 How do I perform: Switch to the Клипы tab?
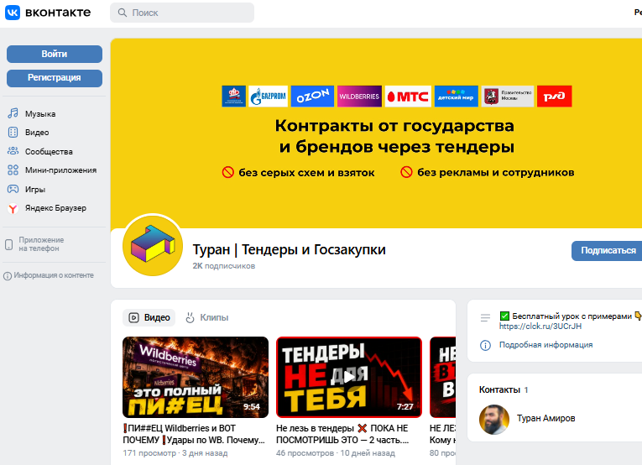pyautogui.click(x=206, y=317)
